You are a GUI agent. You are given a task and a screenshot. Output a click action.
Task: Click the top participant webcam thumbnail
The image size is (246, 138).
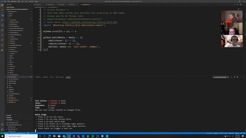(232, 16)
